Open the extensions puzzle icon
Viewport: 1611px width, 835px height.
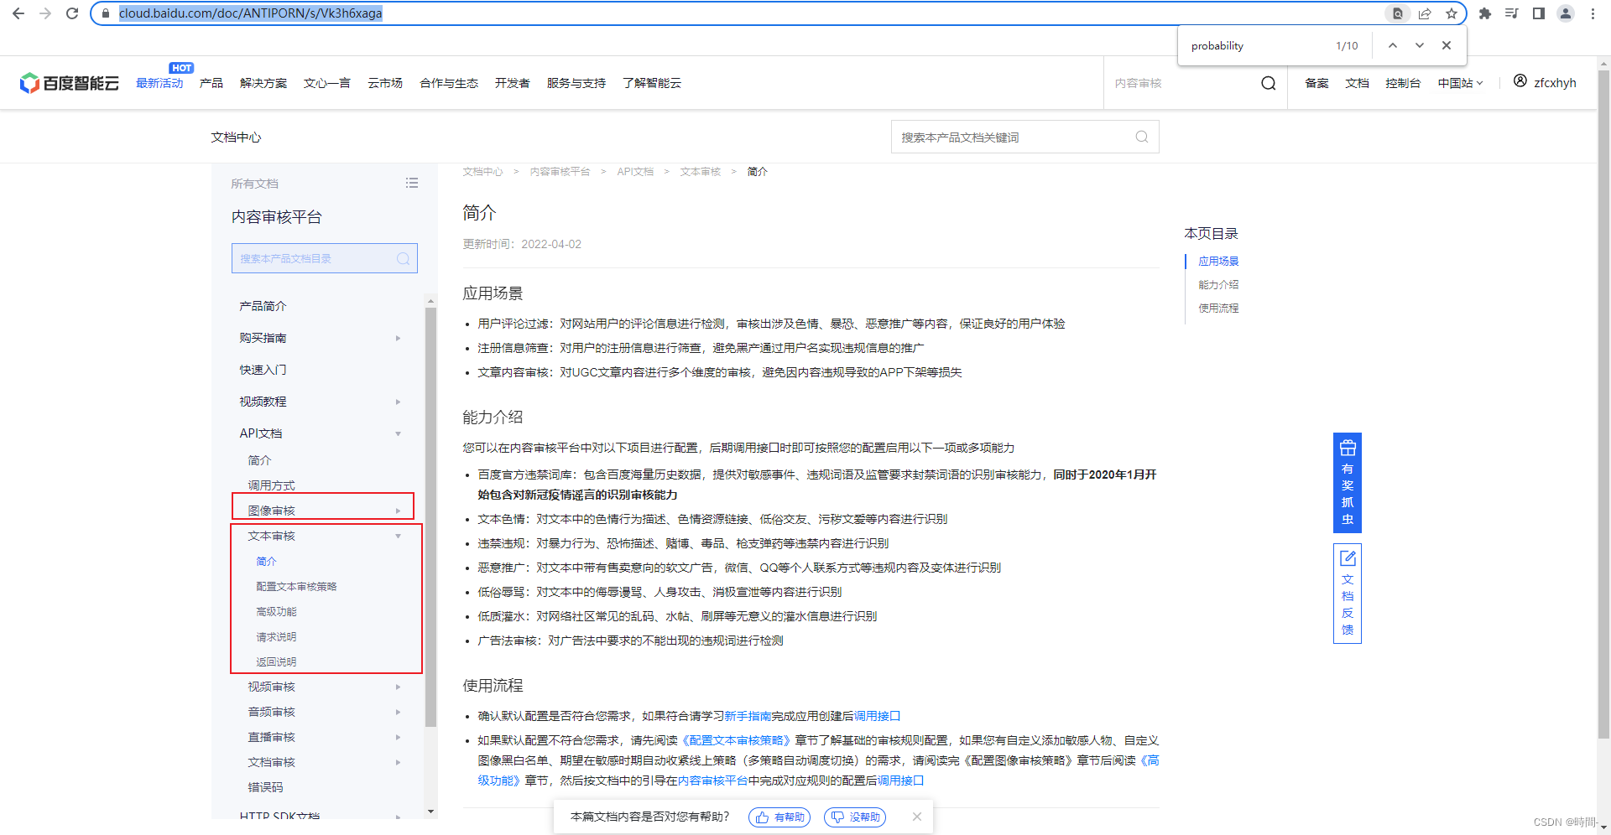1485,13
